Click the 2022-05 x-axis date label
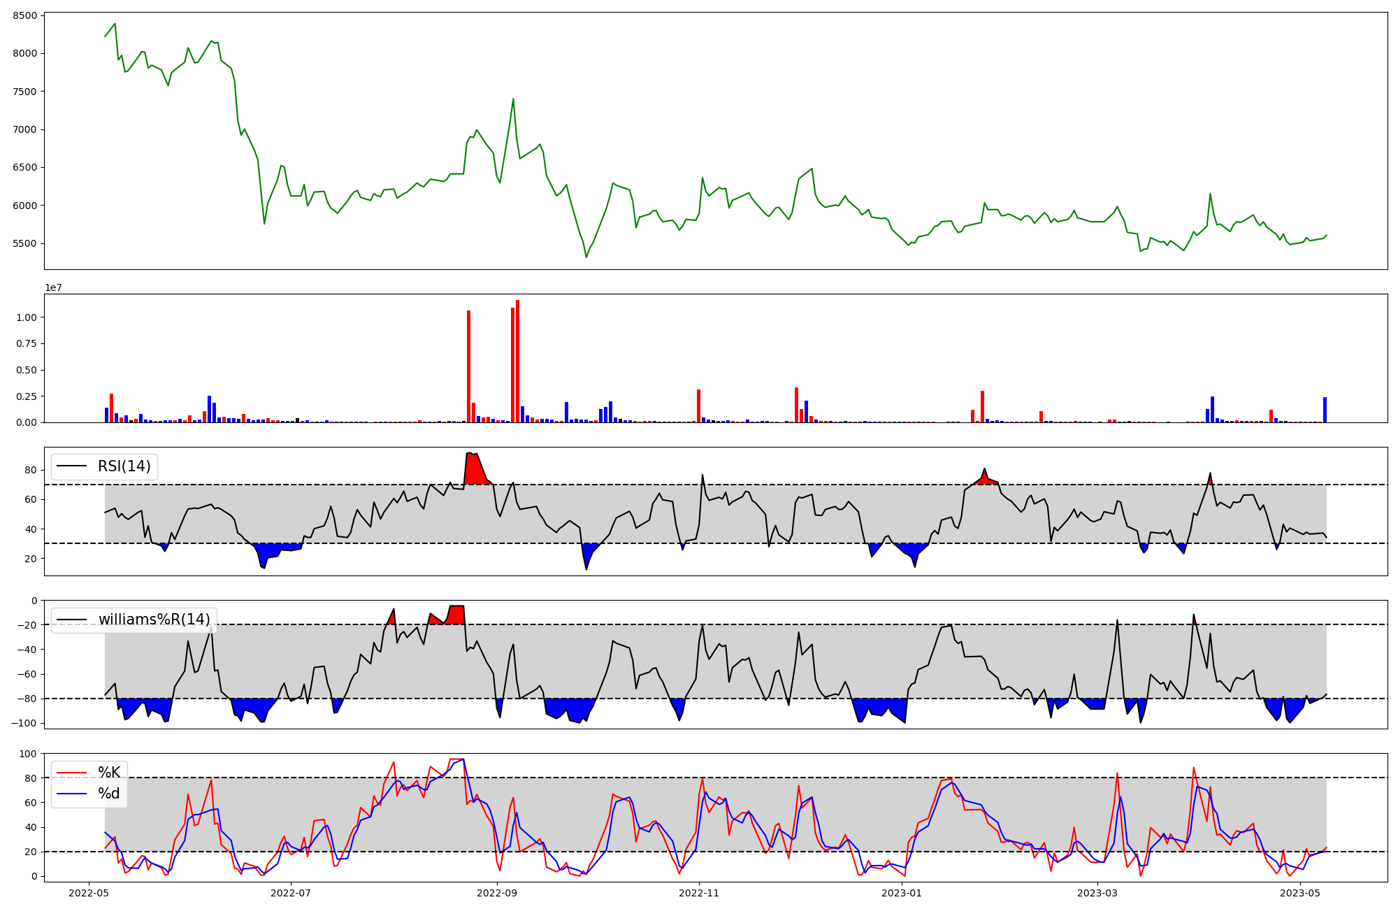The width and height of the screenshot is (1398, 909). point(89,893)
